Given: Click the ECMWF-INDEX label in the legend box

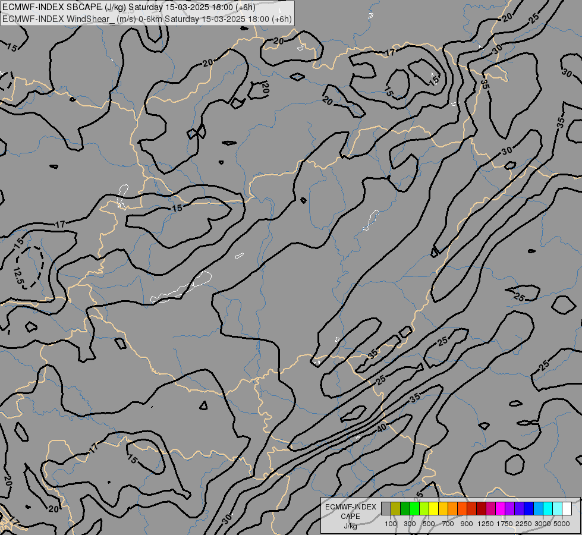Looking at the screenshot, I should (x=350, y=507).
